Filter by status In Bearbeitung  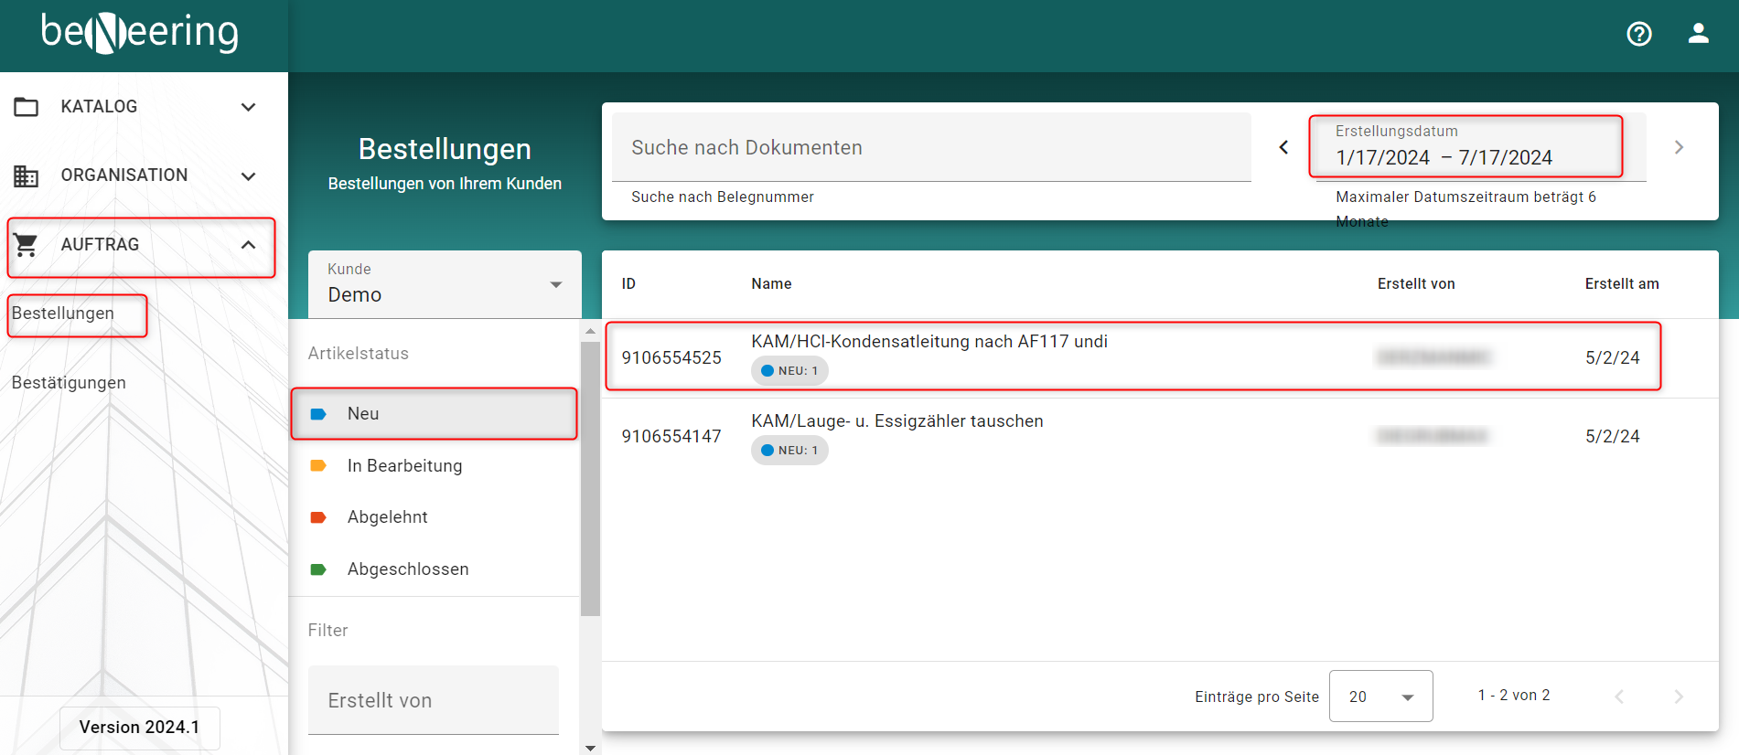click(404, 466)
